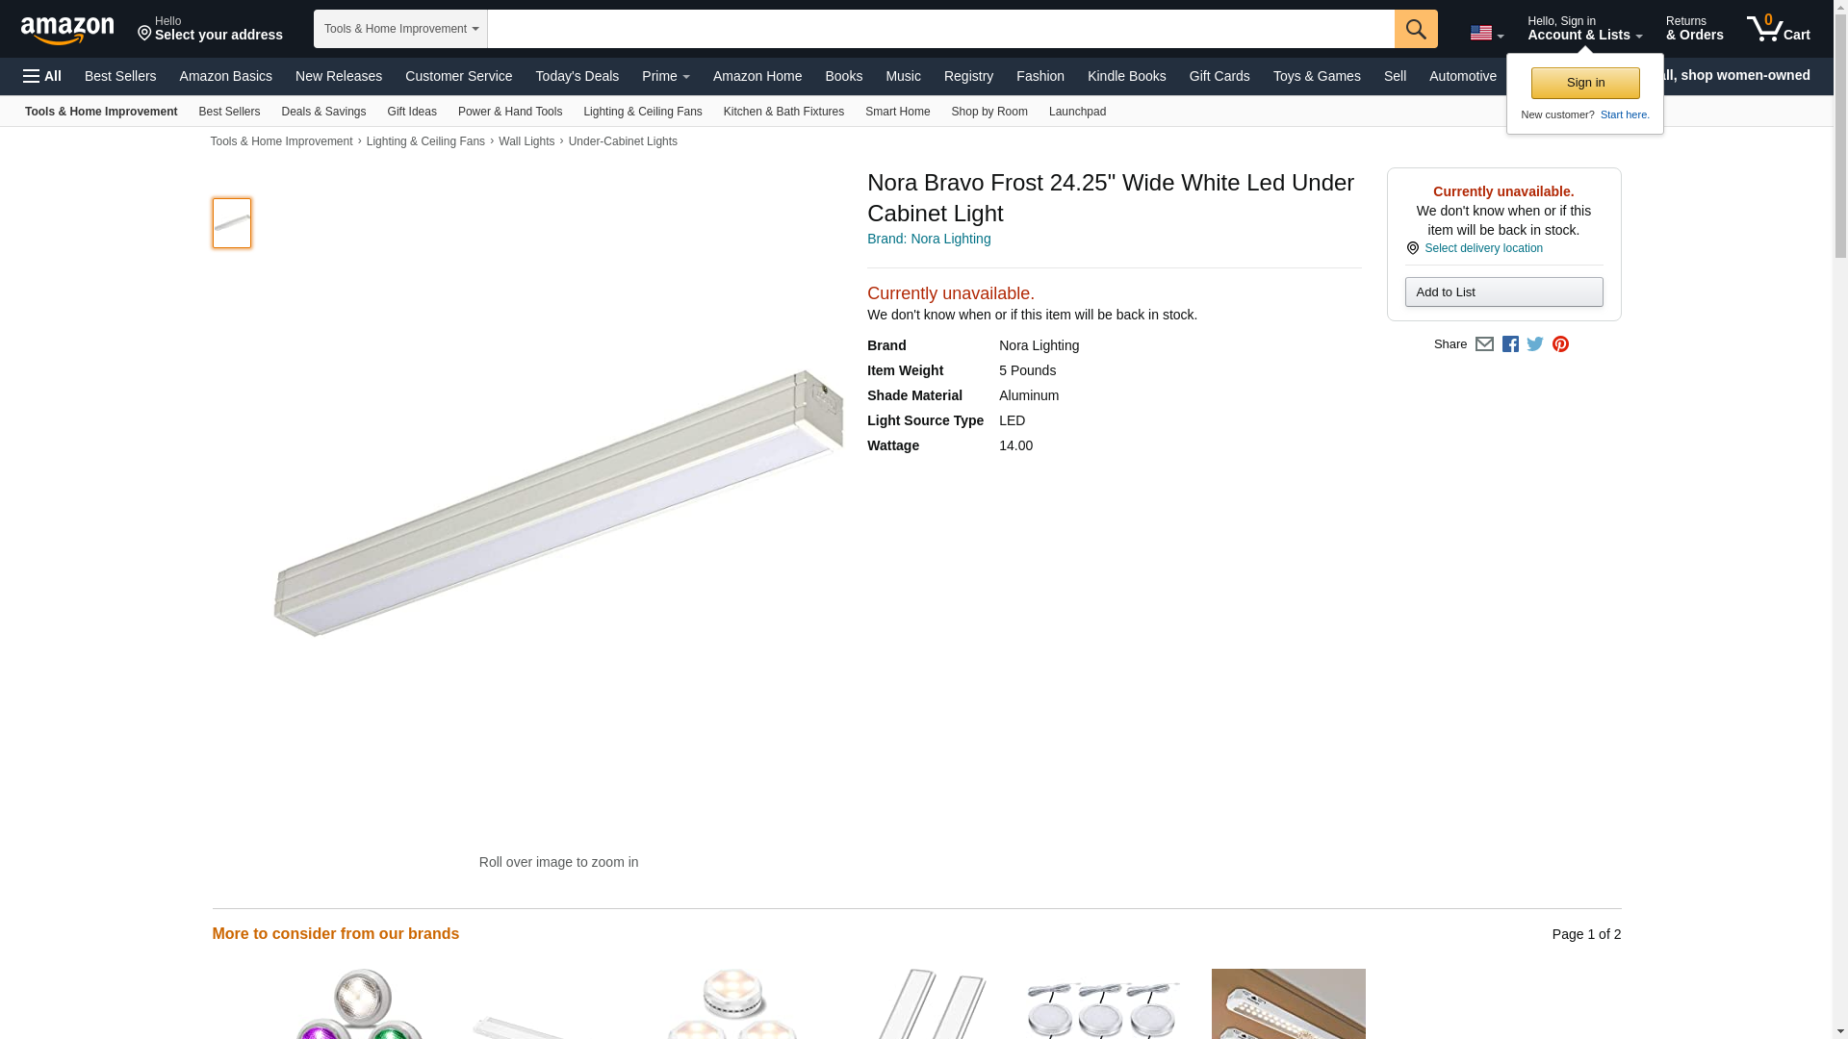The image size is (1848, 1039).
Task: Open the Brand: Nora Lighting link
Action: (929, 239)
